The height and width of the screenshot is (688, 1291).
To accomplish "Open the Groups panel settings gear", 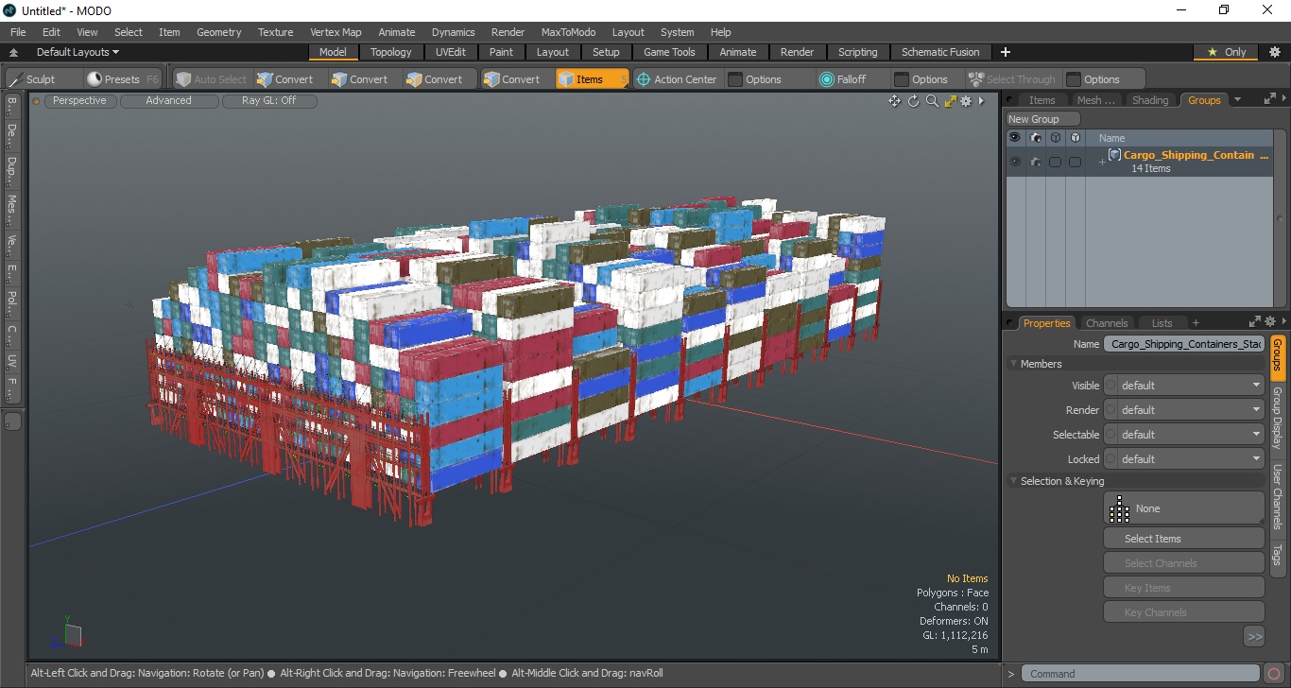I will (x=1284, y=98).
